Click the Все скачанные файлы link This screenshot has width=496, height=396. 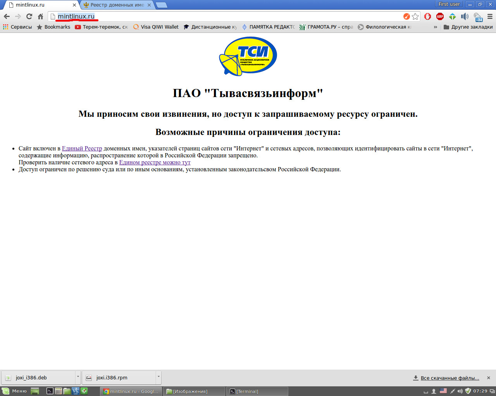click(449, 378)
